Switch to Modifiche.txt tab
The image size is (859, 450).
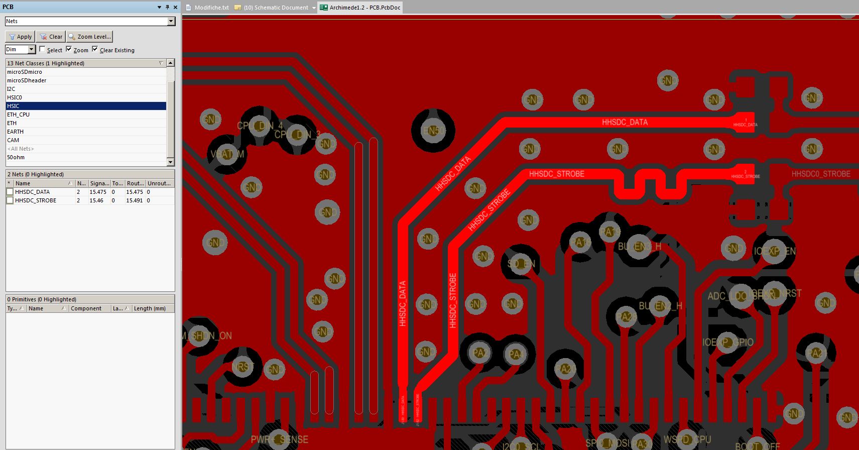pyautogui.click(x=207, y=8)
